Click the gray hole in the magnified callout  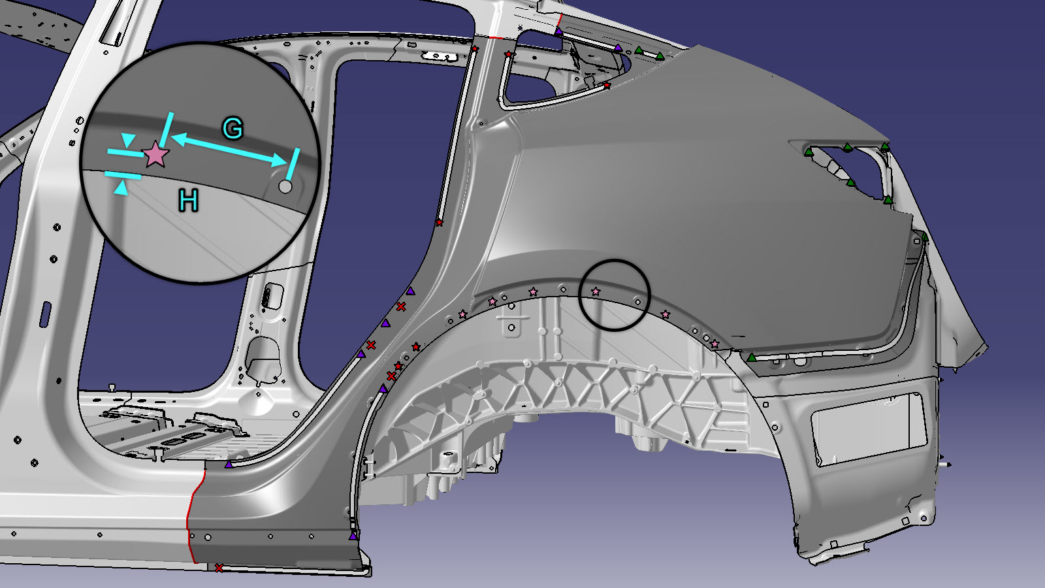click(285, 186)
